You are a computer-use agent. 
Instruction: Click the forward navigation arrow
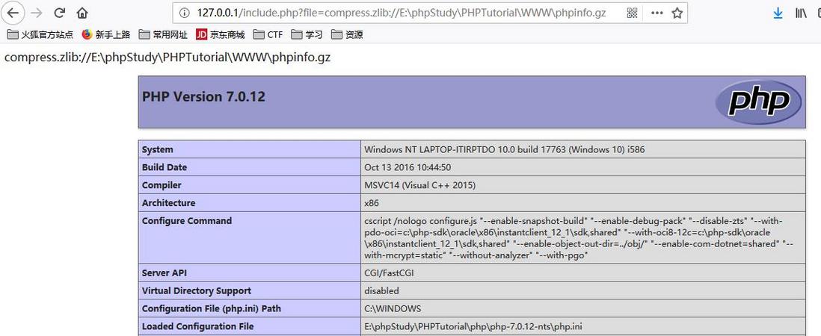36,13
